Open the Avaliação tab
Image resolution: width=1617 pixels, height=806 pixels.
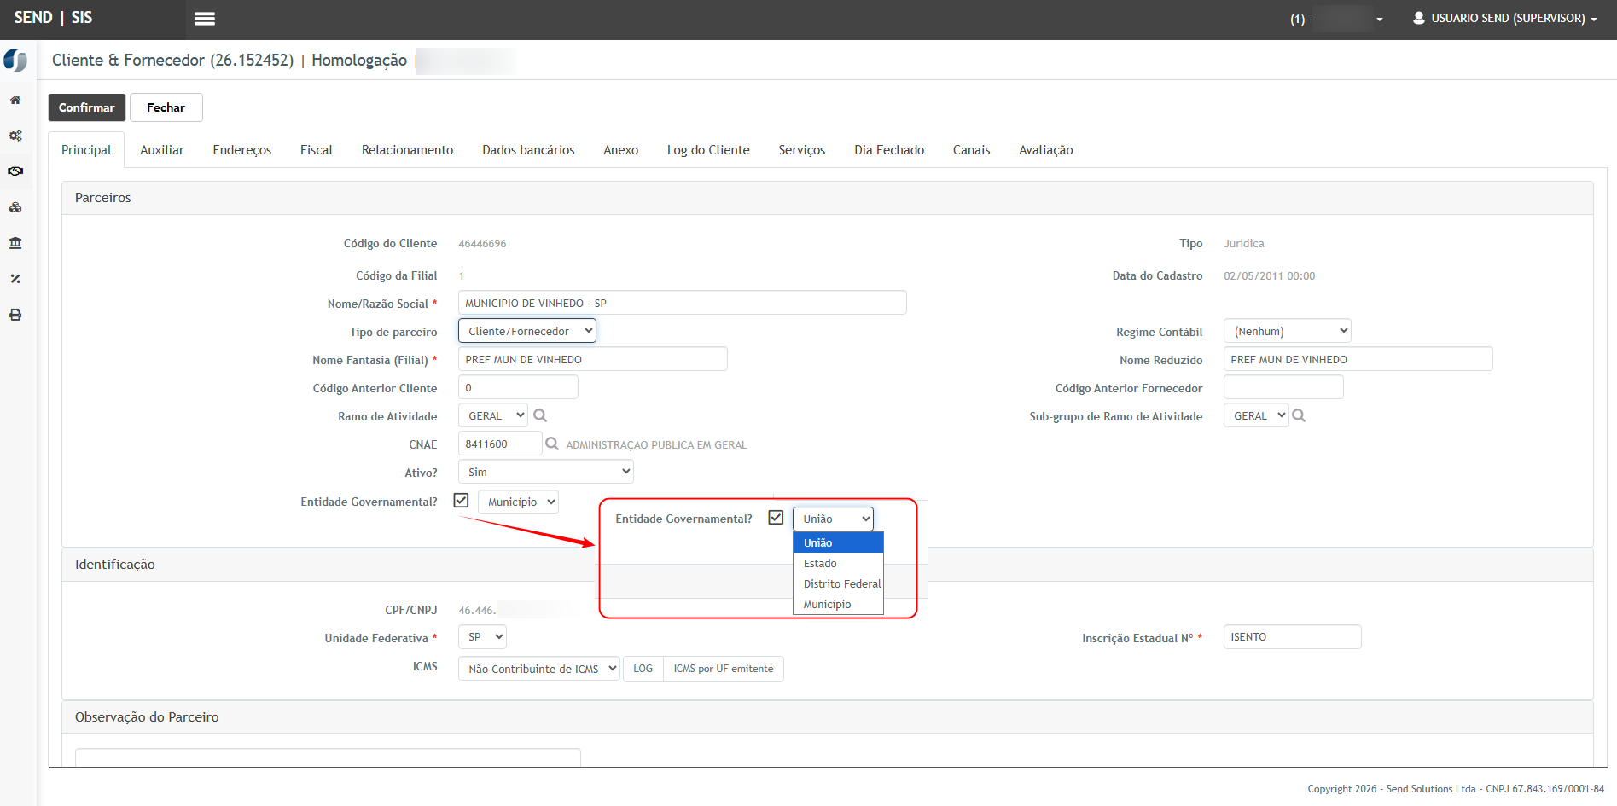pyautogui.click(x=1046, y=150)
